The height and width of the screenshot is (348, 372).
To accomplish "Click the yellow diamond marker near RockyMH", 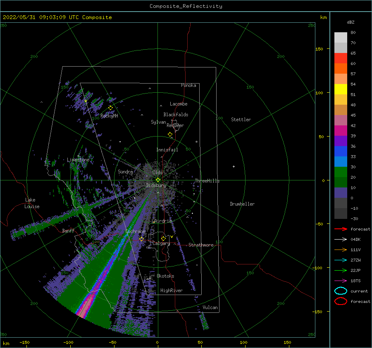I will click(x=110, y=108).
